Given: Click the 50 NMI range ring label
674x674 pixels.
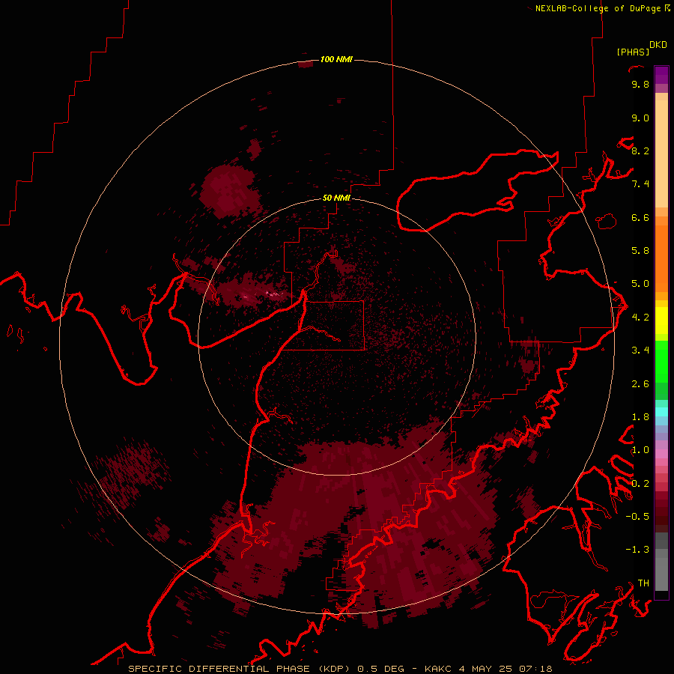Looking at the screenshot, I should pyautogui.click(x=336, y=198).
